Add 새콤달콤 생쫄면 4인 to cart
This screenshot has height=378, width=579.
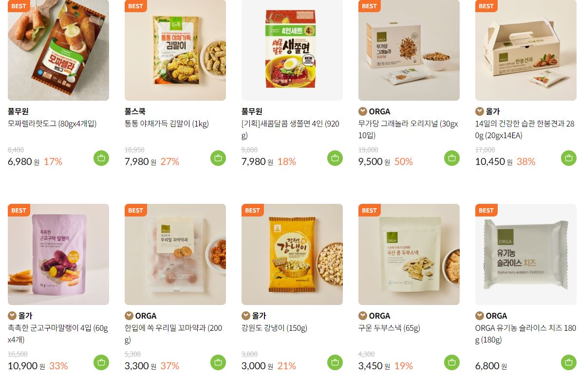(335, 158)
